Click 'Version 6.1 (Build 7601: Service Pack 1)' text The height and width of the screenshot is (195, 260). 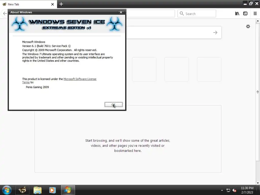[x=46, y=46]
